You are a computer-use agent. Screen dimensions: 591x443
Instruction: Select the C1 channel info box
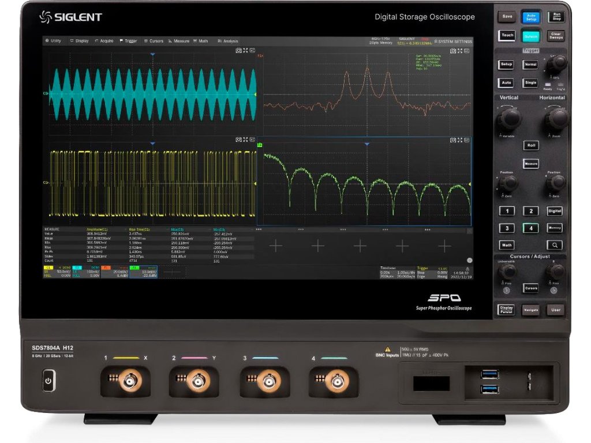57,272
